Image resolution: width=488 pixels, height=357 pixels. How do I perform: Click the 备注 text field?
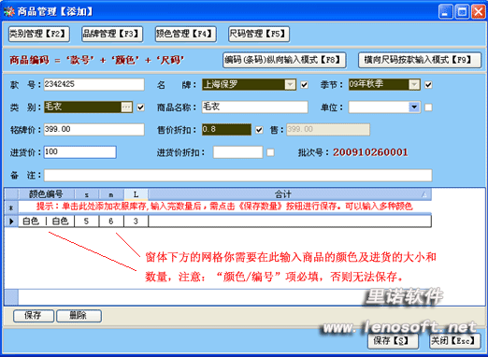point(237,176)
